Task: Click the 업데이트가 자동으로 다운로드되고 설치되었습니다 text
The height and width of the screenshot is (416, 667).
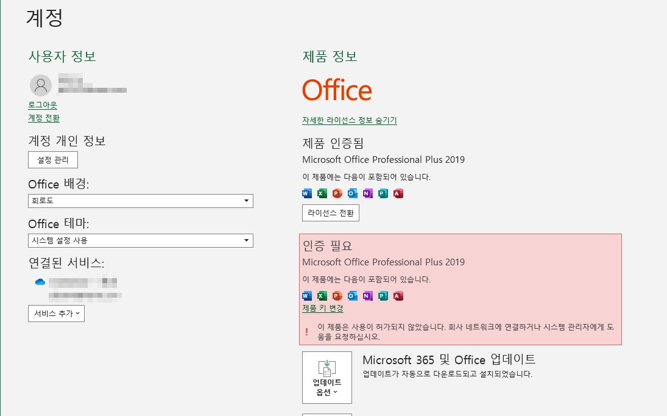Action: (x=448, y=375)
